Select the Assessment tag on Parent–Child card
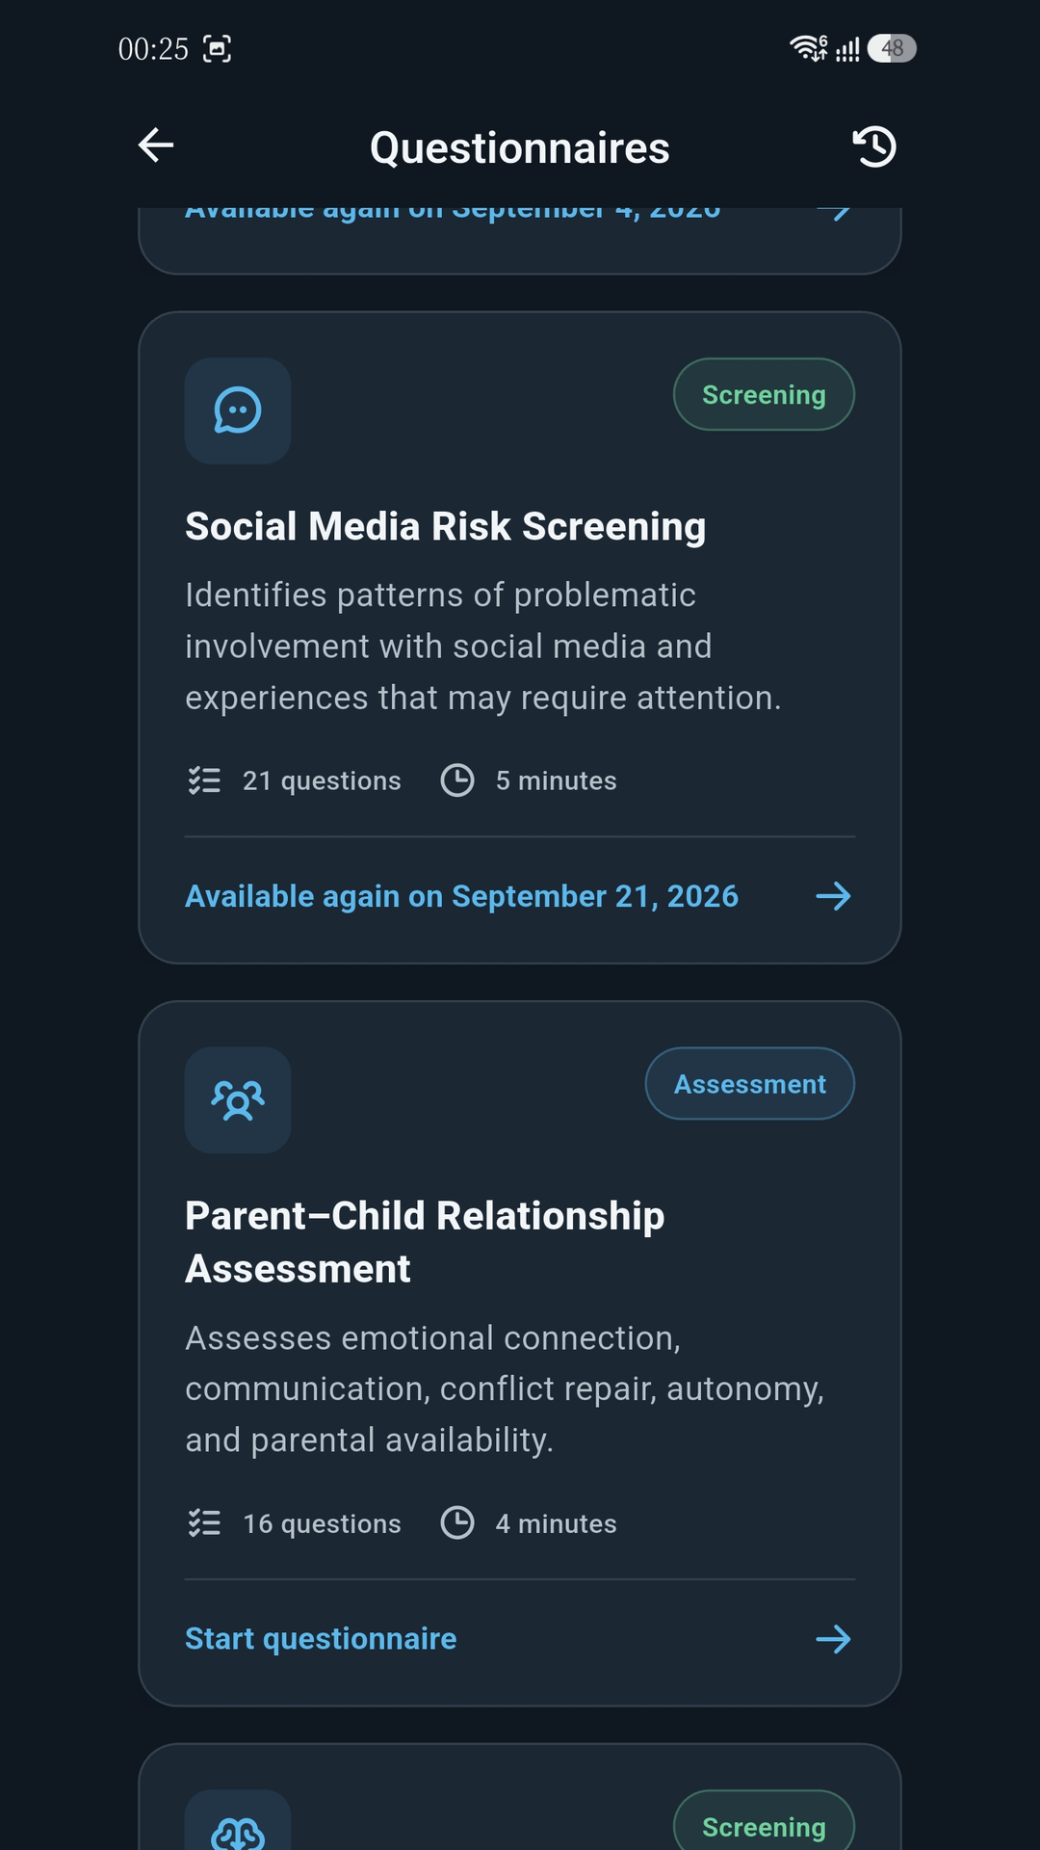Viewport: 1040px width, 1850px height. [x=750, y=1084]
